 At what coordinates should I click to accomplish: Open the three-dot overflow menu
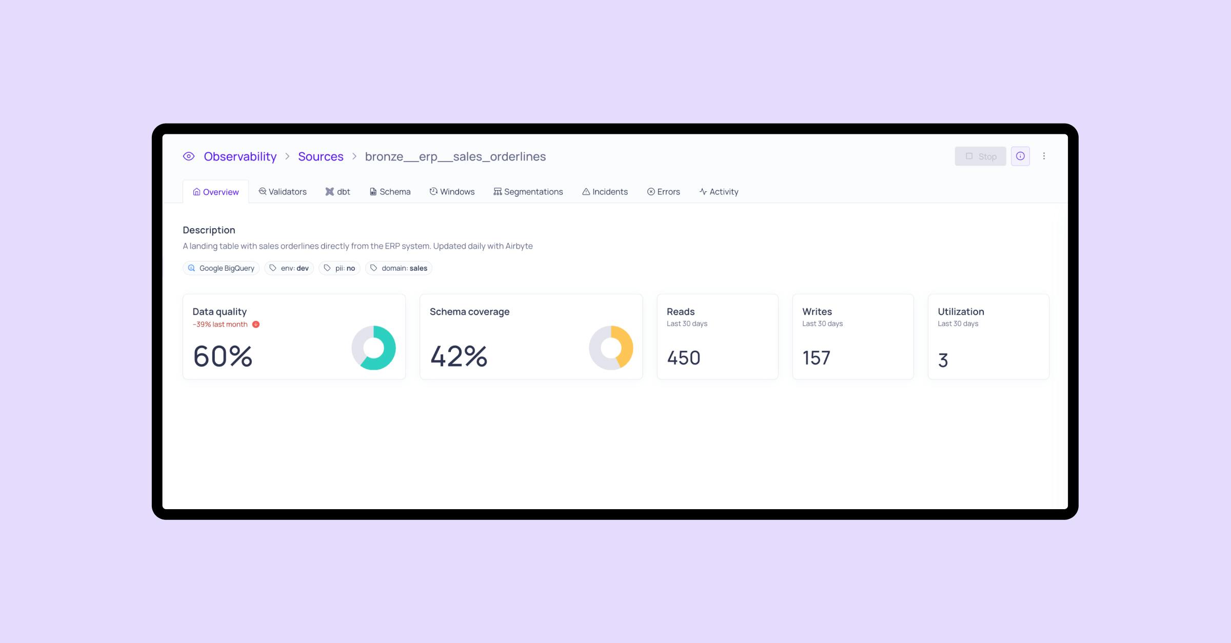point(1044,156)
